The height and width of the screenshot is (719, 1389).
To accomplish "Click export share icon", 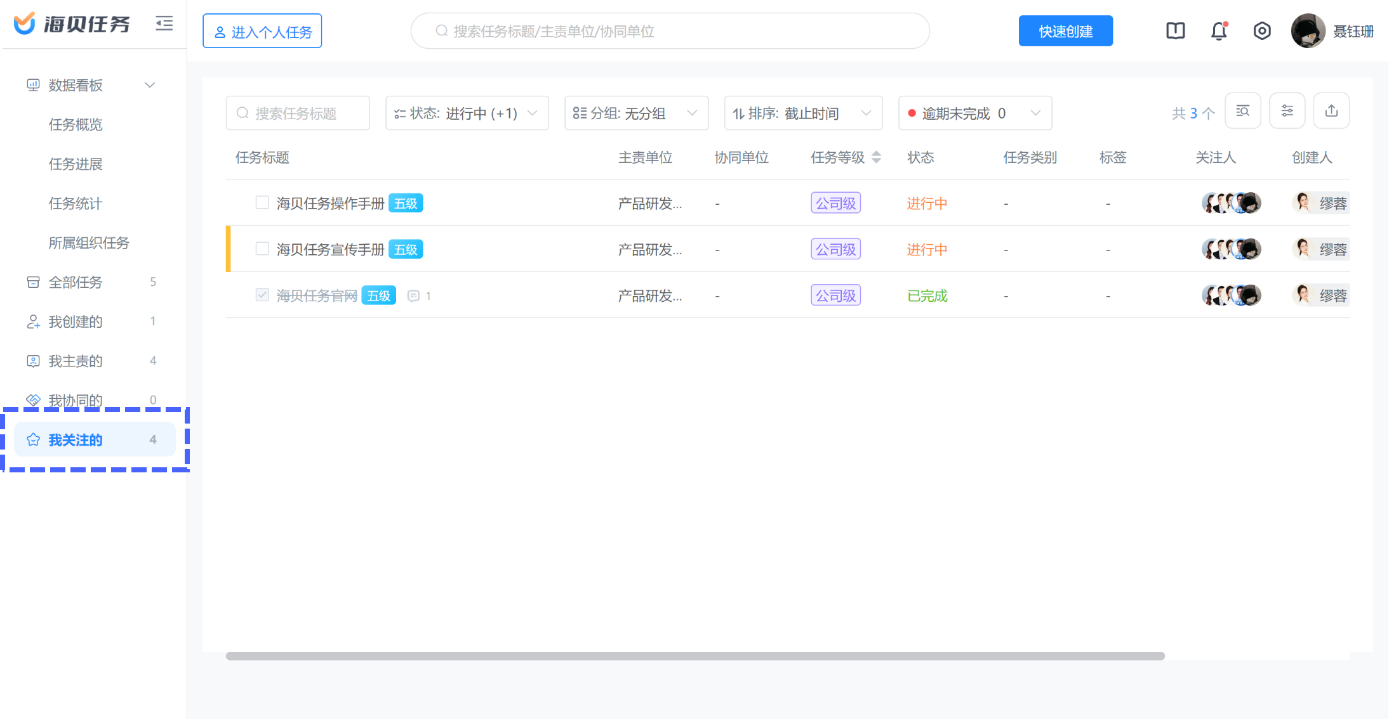I will (1331, 111).
